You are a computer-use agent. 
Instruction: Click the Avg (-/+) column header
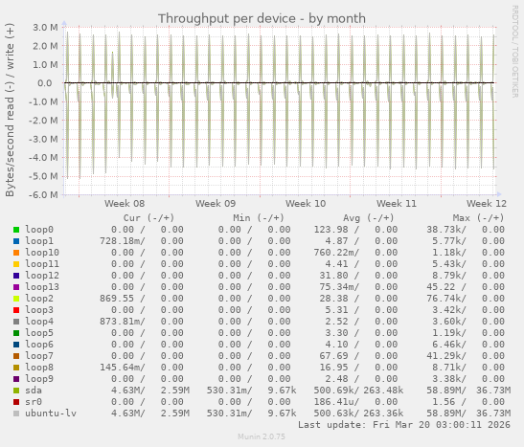click(369, 218)
